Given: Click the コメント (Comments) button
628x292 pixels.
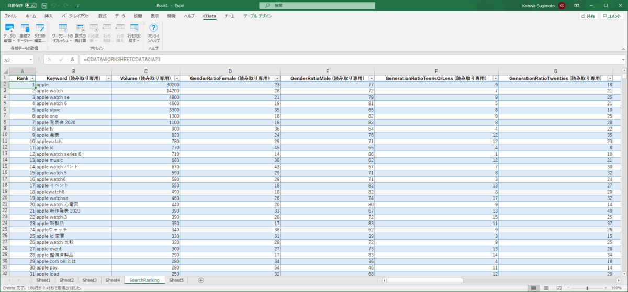Looking at the screenshot, I should [611, 16].
